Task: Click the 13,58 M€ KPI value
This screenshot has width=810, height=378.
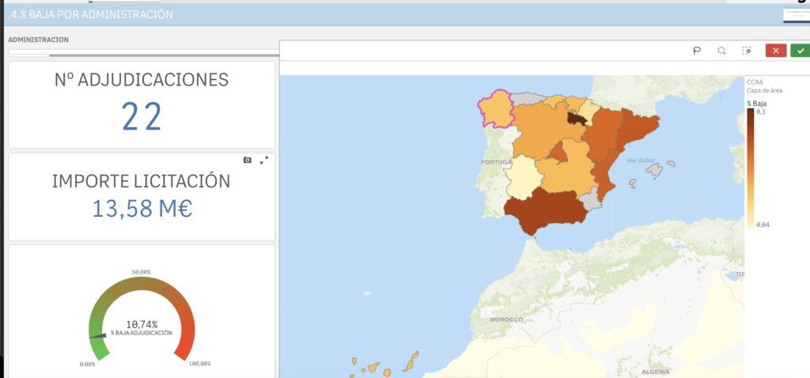Action: pyautogui.click(x=142, y=208)
